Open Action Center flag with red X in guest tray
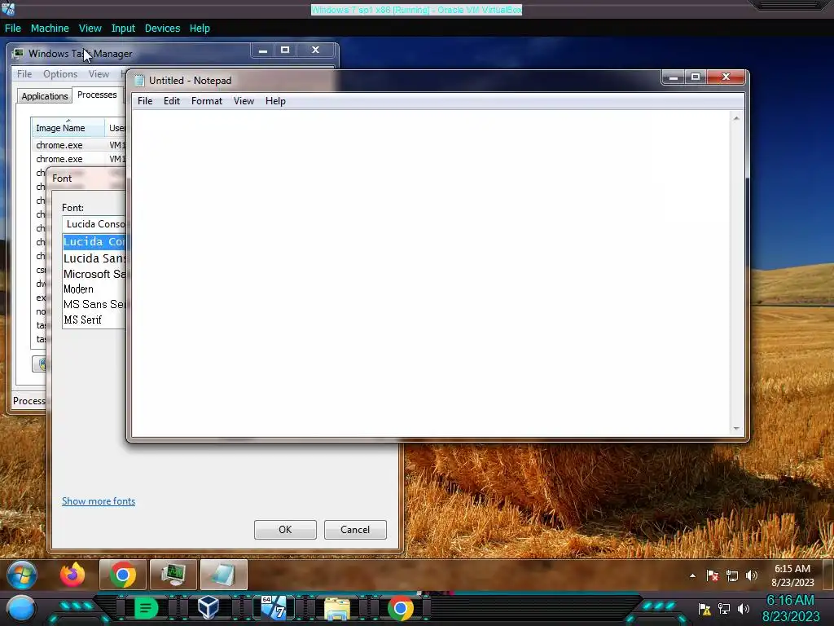The image size is (834, 626). [712, 575]
